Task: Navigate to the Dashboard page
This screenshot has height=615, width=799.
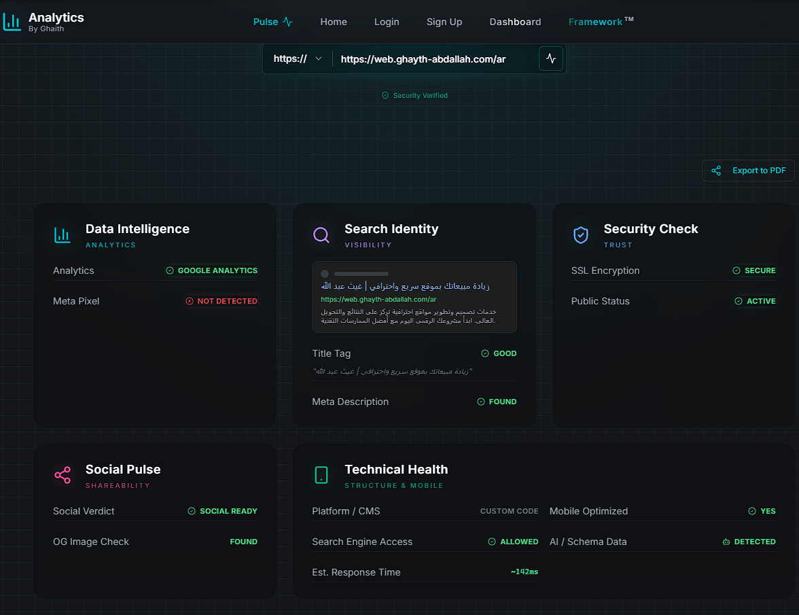Action: [x=515, y=22]
